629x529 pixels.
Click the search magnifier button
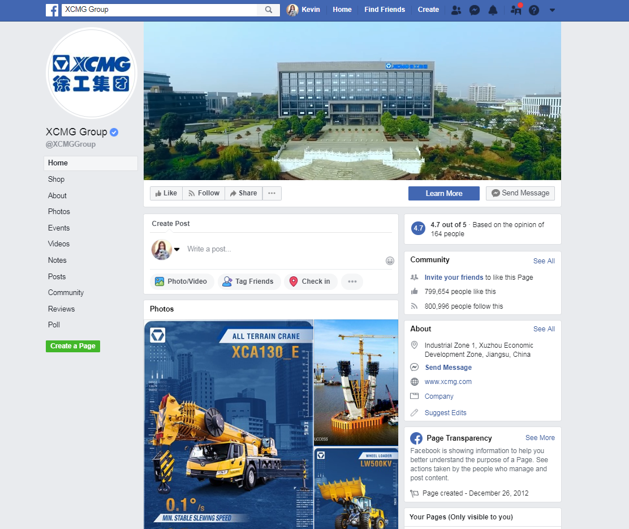[269, 10]
